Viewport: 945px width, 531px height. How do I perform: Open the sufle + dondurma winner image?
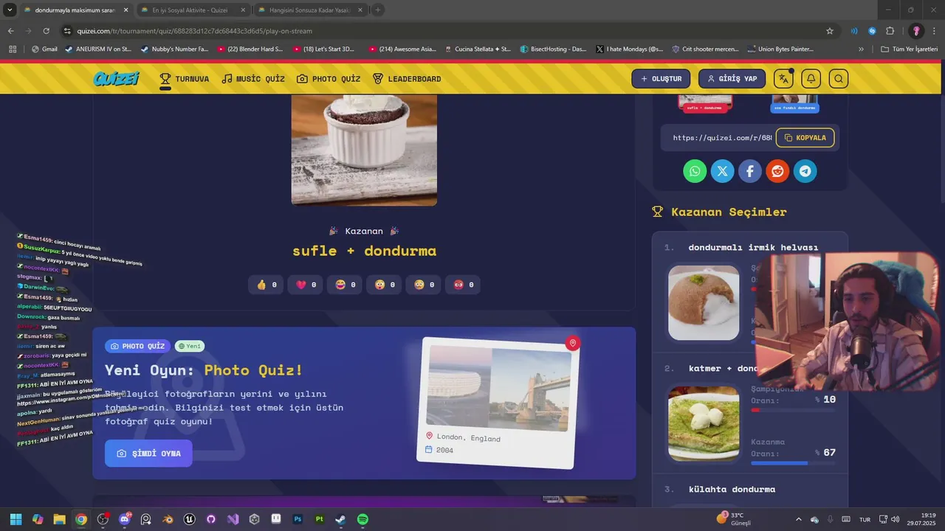[x=364, y=150]
